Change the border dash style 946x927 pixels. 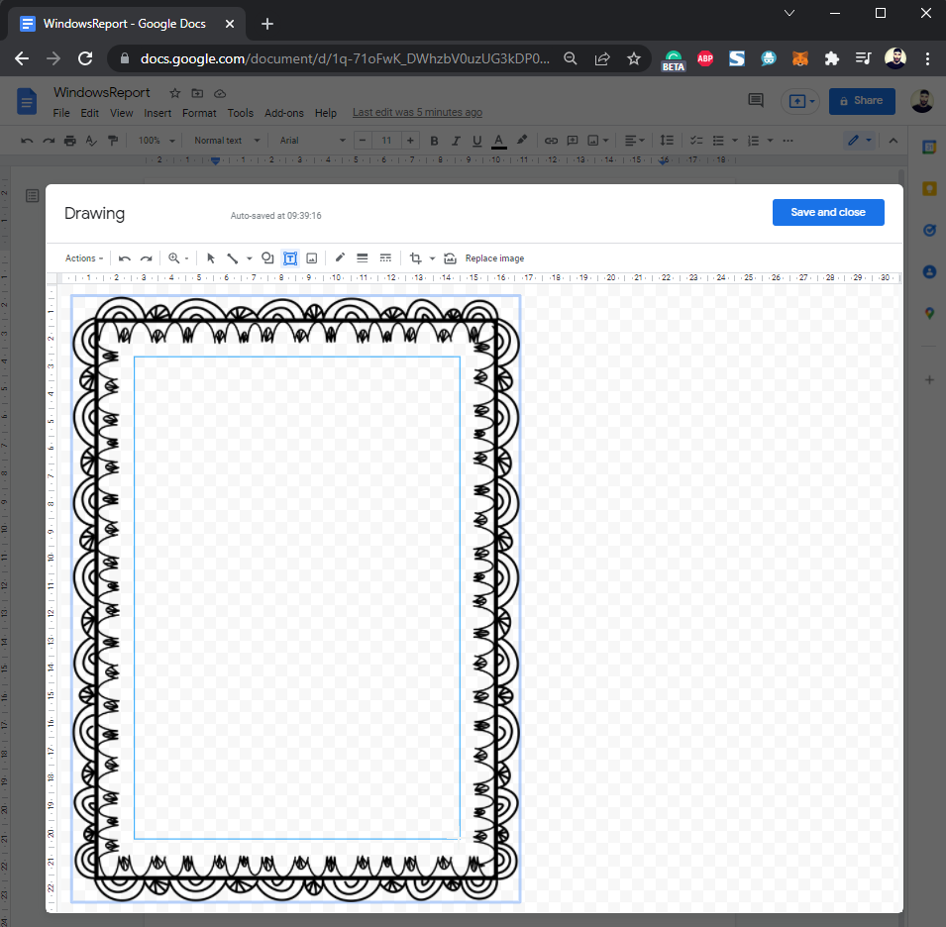(385, 258)
